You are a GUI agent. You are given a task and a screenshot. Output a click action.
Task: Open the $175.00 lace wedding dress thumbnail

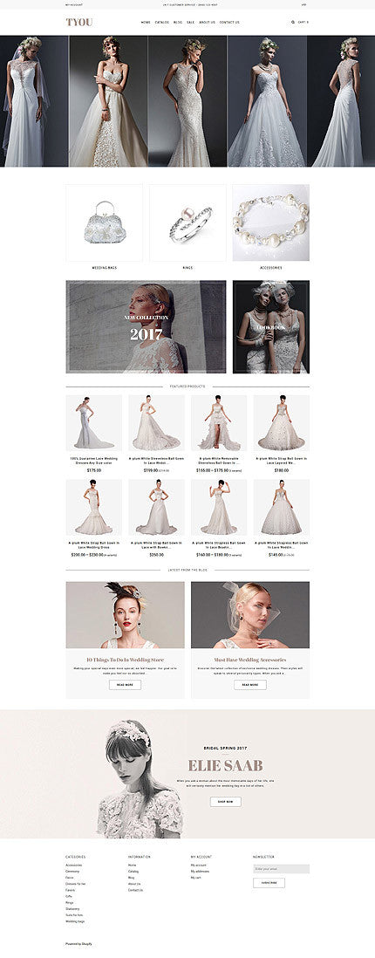click(94, 423)
